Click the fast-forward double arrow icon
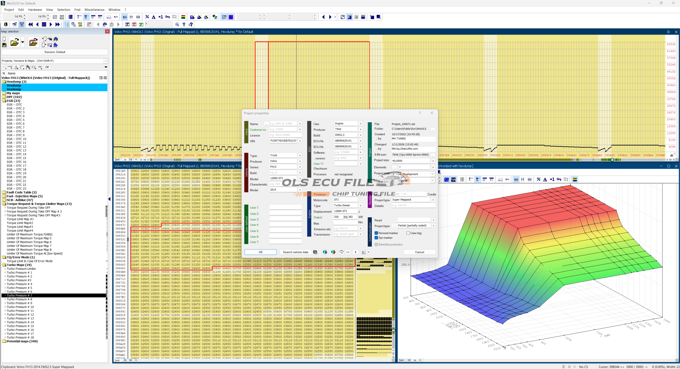Image resolution: width=680 pixels, height=369 pixels. tap(57, 24)
